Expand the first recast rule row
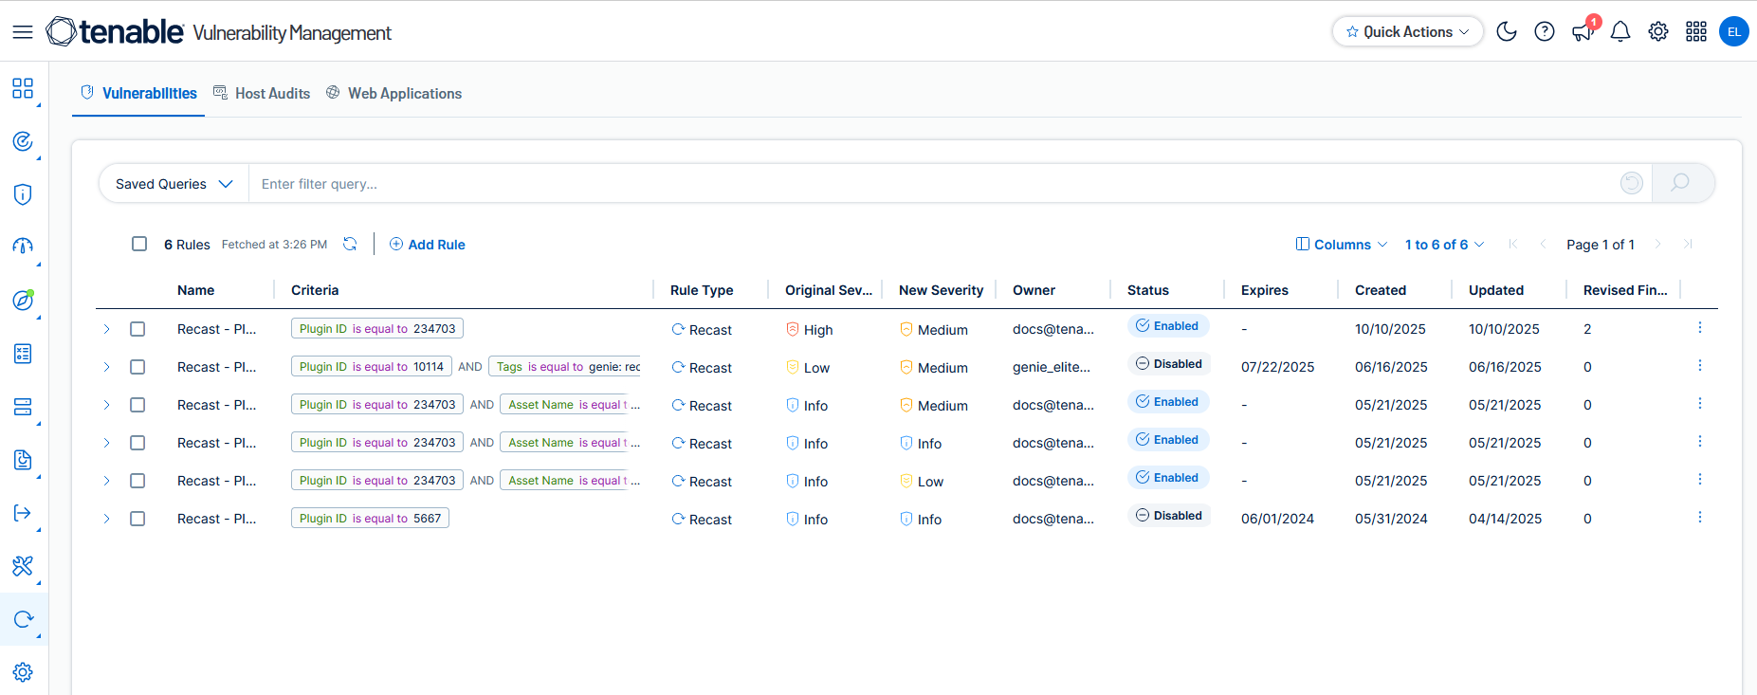 coord(106,329)
